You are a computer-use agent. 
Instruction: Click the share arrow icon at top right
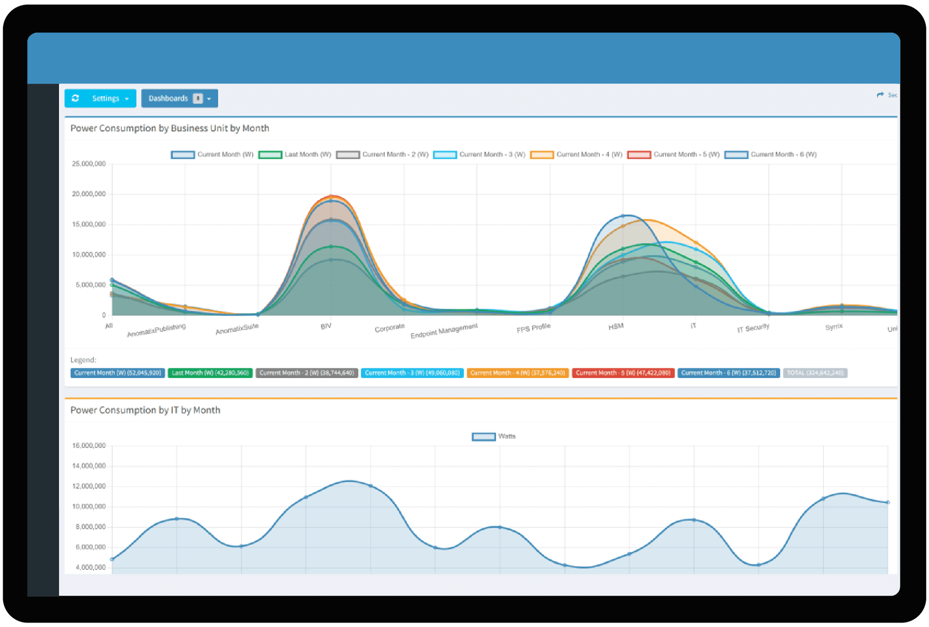click(880, 95)
